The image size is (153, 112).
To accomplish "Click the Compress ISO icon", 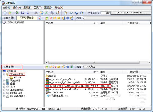I will [x=52, y=13].
